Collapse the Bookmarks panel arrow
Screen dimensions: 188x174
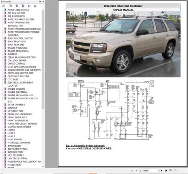(x=43, y=2)
